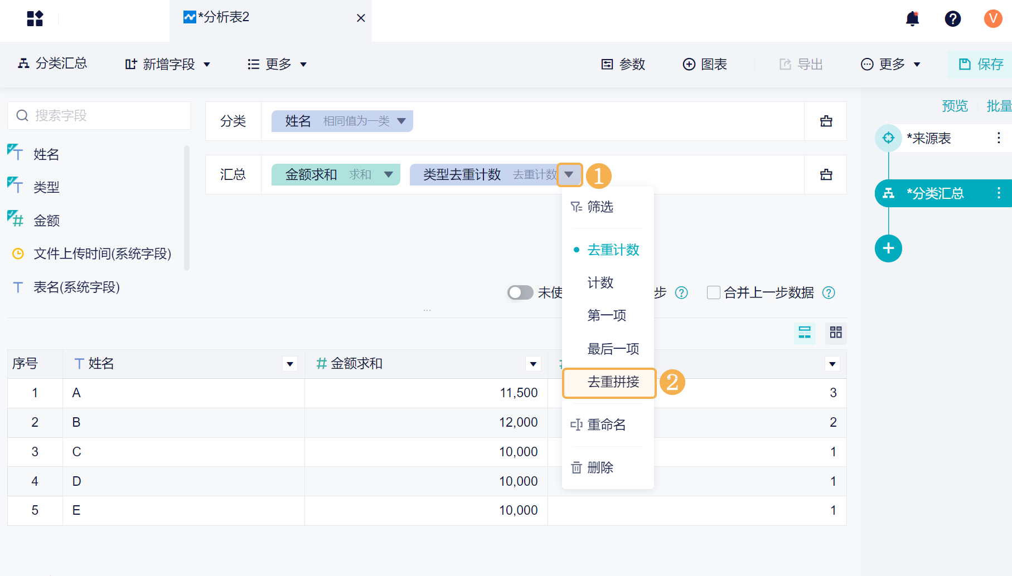
Task: Click the clear icon in the 汇总 row
Action: [x=826, y=175]
